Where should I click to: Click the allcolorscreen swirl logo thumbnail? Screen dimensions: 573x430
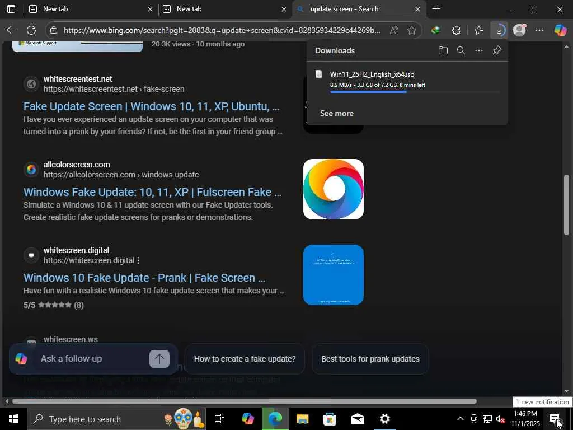click(x=334, y=189)
